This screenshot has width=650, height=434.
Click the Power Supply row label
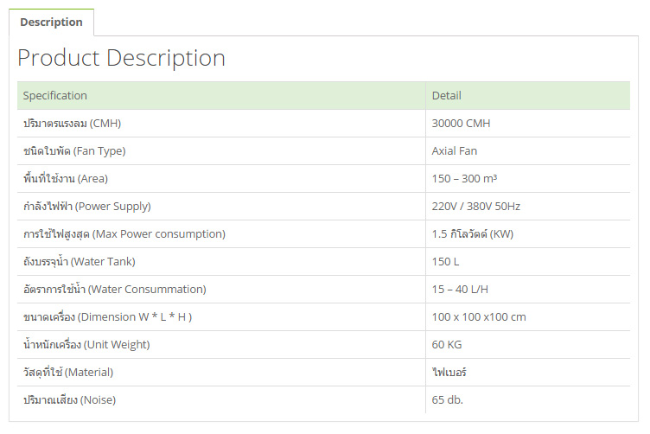click(87, 207)
